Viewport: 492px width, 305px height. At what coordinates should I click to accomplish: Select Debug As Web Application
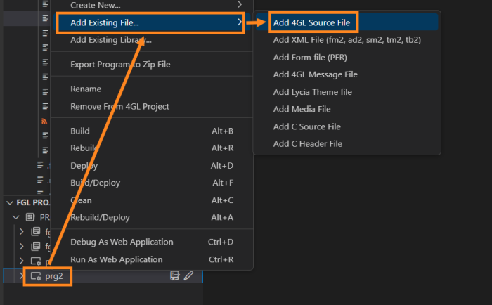pos(122,242)
